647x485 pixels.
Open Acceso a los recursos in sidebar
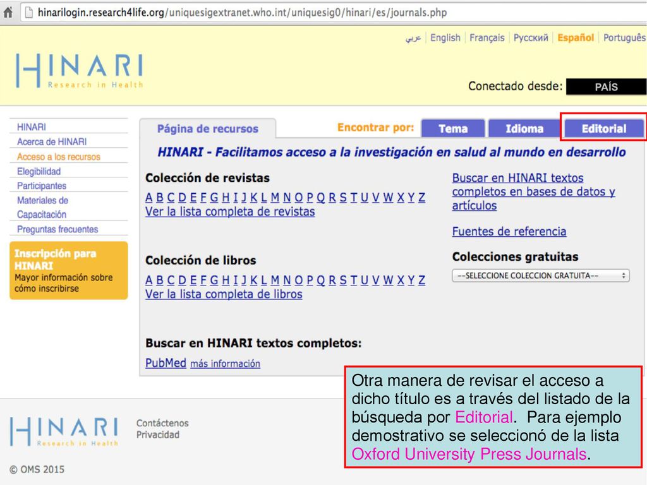[x=59, y=157]
